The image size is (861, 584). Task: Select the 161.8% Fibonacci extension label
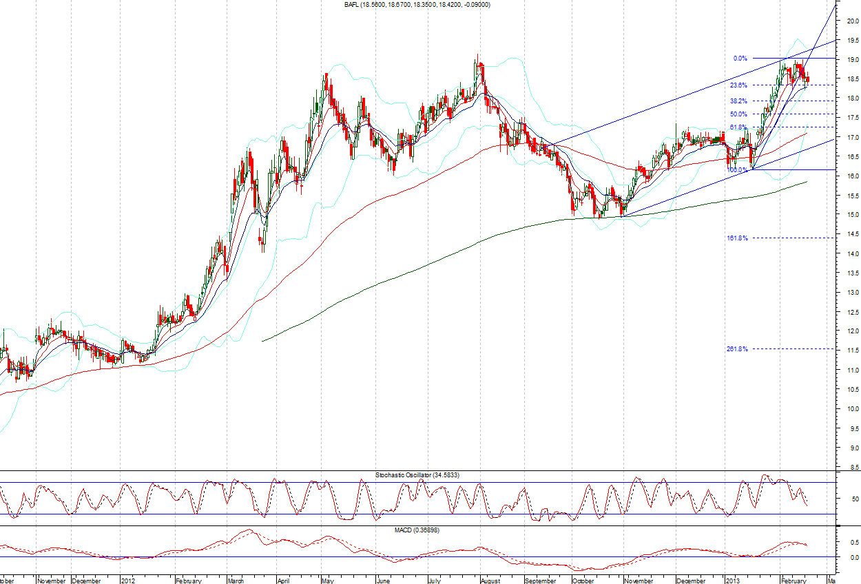tap(736, 238)
